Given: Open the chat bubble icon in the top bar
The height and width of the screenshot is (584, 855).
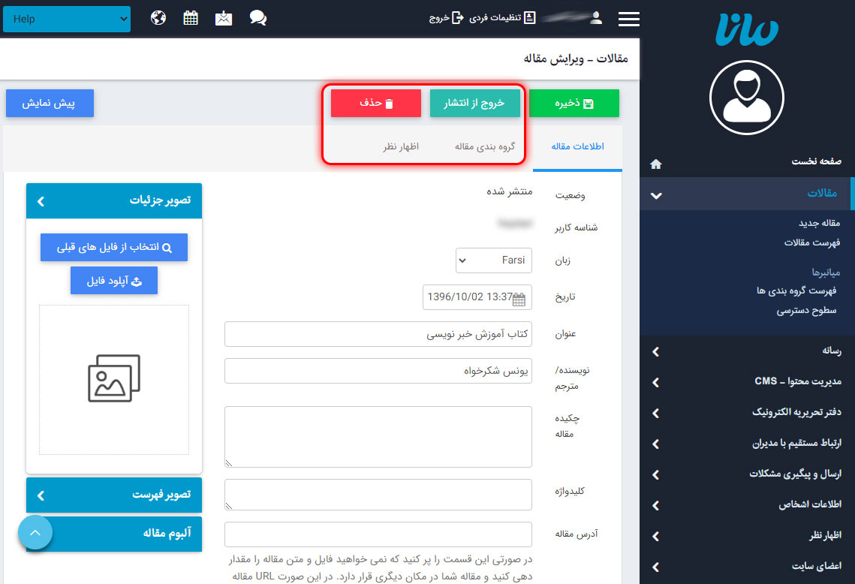Looking at the screenshot, I should pos(258,17).
